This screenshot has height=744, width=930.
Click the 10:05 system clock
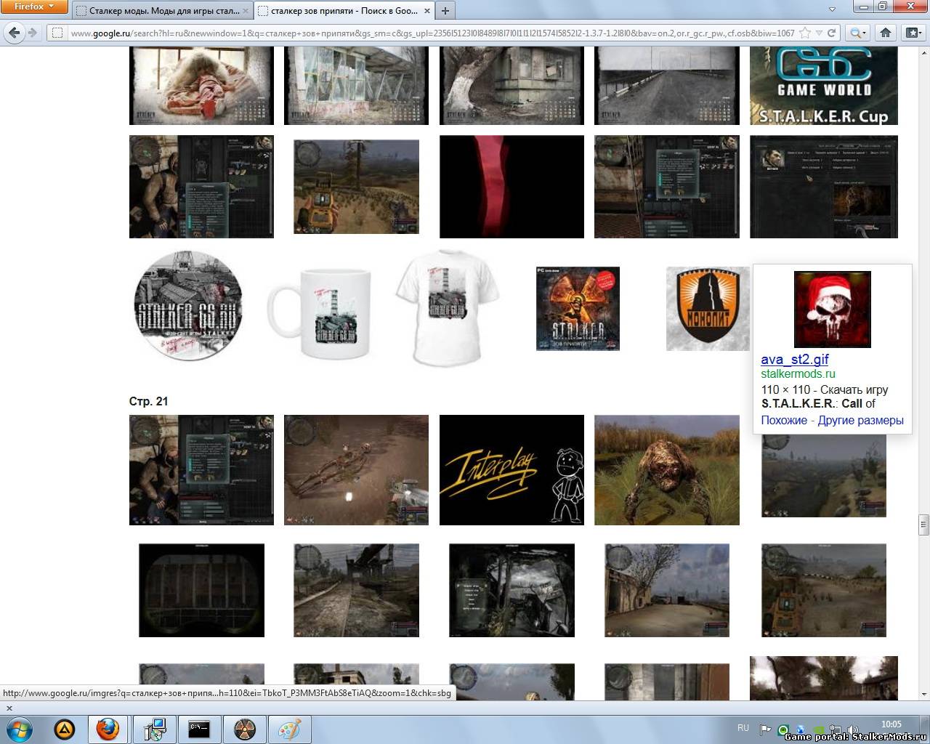coord(891,724)
